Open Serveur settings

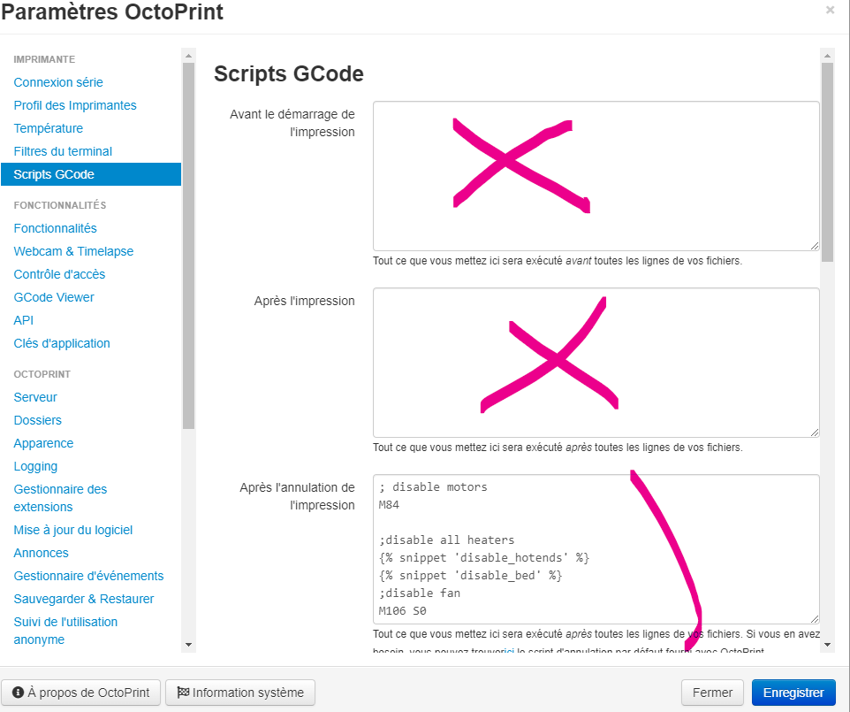coord(35,397)
